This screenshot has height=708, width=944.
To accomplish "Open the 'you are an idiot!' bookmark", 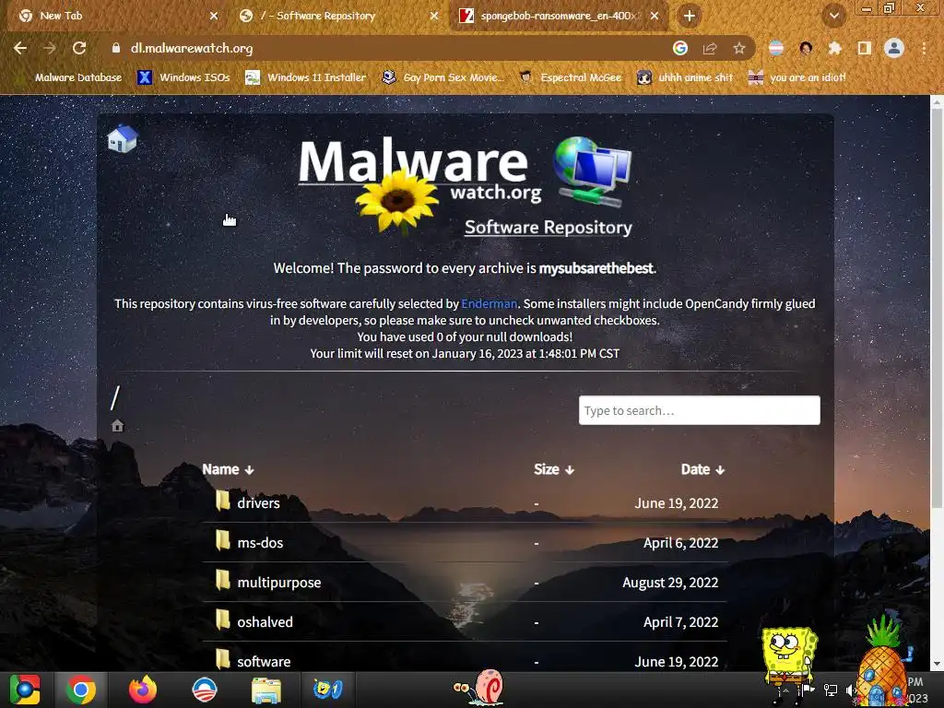I will (797, 77).
